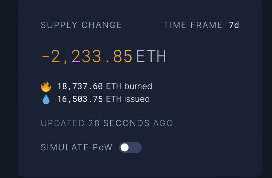Click the "28" number in the timestamp

click(x=94, y=123)
